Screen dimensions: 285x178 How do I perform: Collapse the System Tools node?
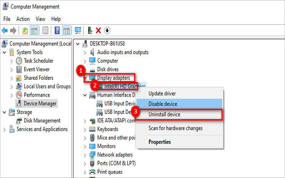(4, 53)
